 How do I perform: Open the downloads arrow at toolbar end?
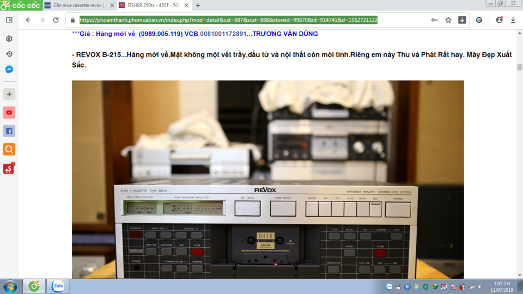(513, 20)
